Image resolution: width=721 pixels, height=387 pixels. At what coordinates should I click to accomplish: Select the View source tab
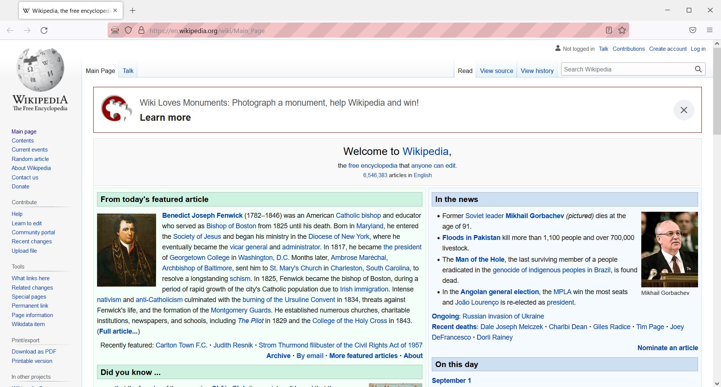click(x=496, y=71)
